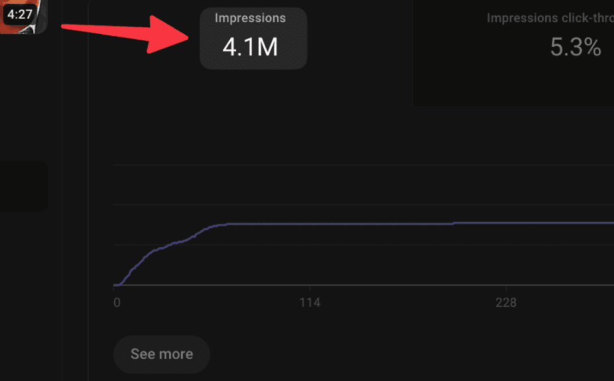Click the dark panel in left sidebar
614x381 pixels.
point(23,187)
